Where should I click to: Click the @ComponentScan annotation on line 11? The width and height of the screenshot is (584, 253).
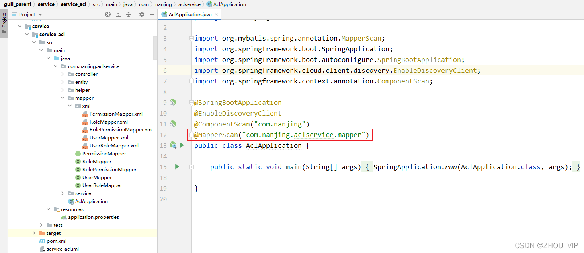[x=222, y=124]
